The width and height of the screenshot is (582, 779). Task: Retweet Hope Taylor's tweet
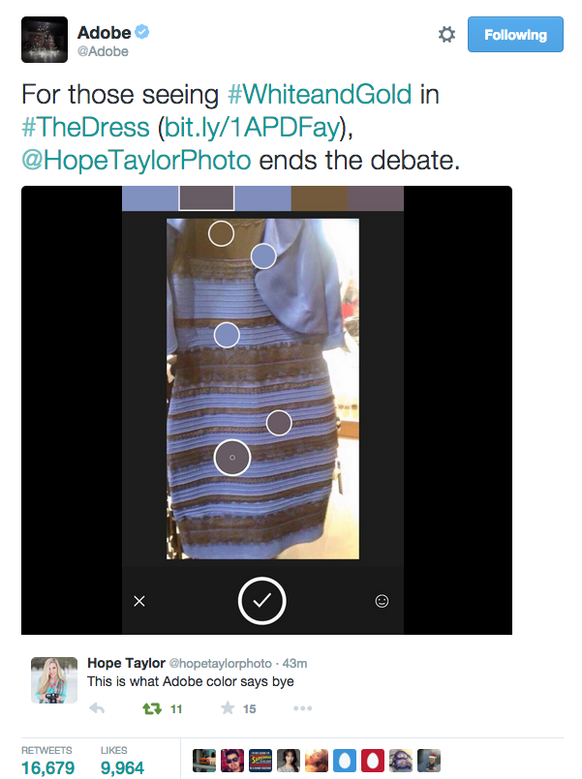click(x=152, y=708)
